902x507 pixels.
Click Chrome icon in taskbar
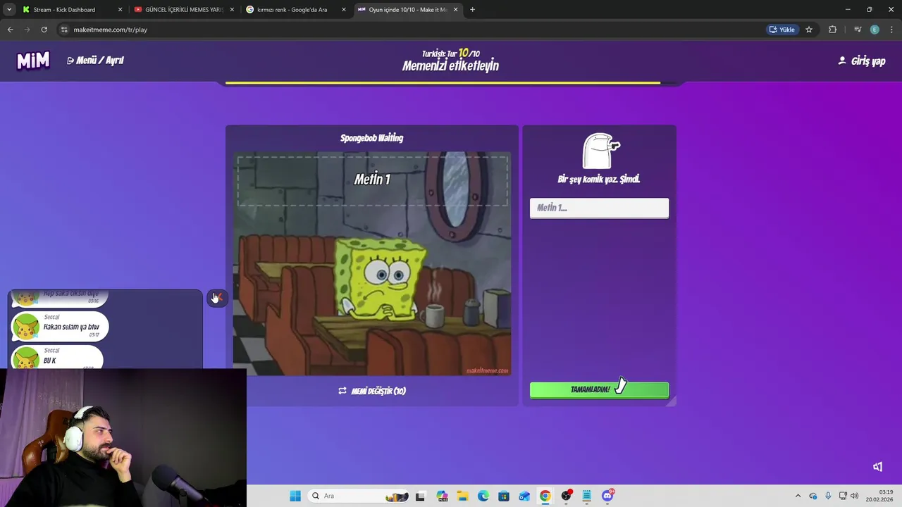pos(545,496)
